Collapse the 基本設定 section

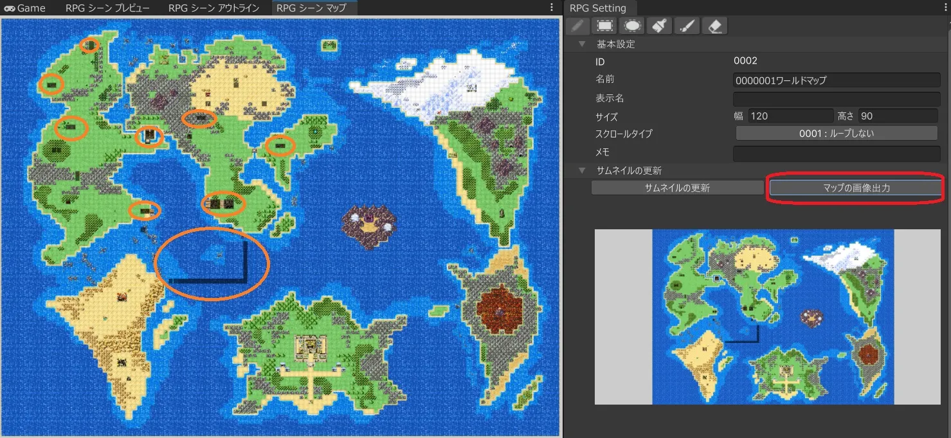click(582, 44)
